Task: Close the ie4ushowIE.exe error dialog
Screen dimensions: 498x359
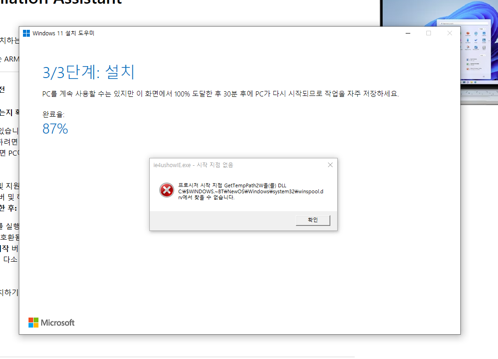Action: (x=330, y=165)
